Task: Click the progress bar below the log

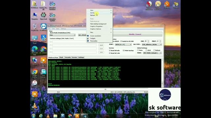Action: click(x=105, y=89)
